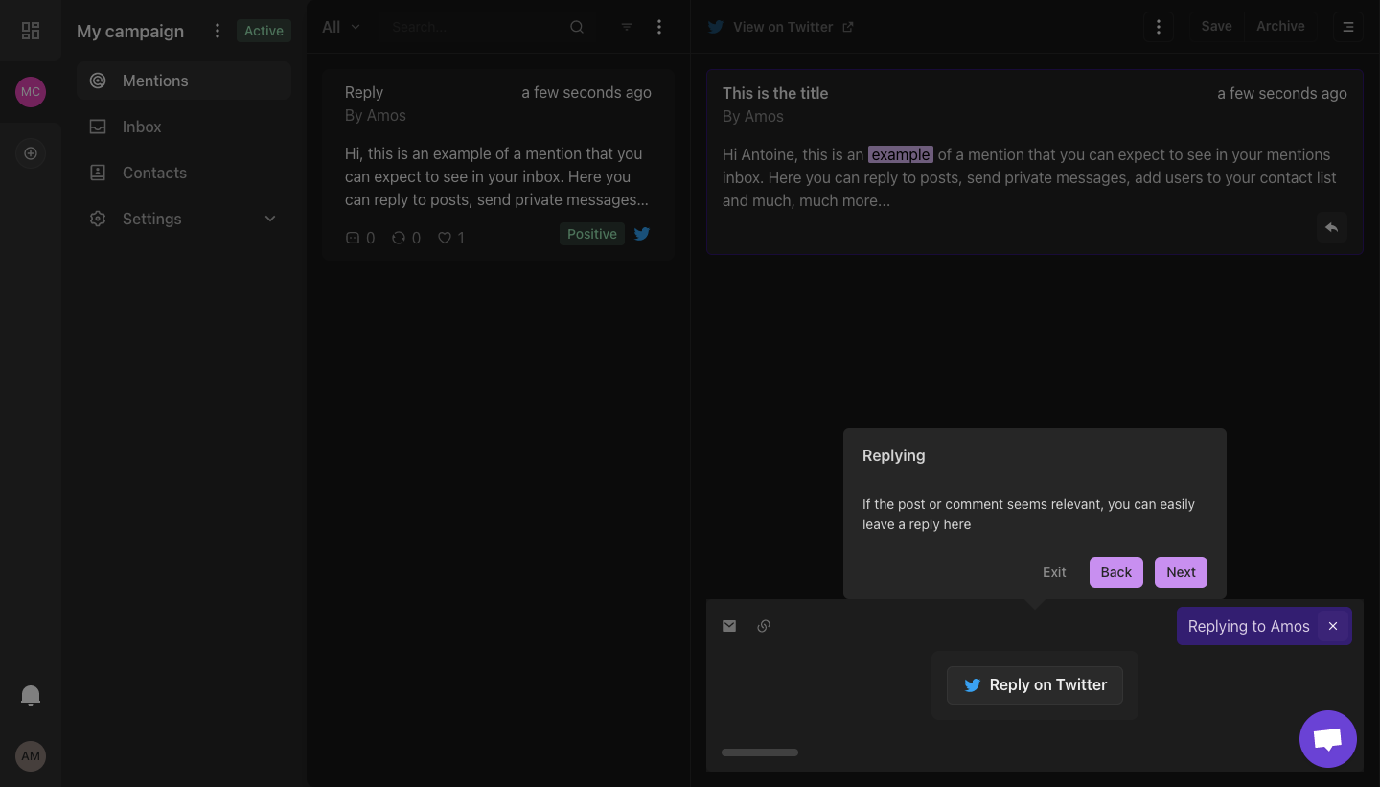The image size is (1380, 787).
Task: Exit the onboarding tour
Action: [1054, 572]
